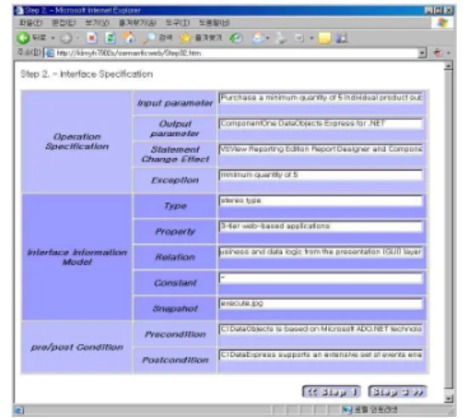Open Search with the magnifier icon
Screen dimensions: 463x418
[149, 37]
